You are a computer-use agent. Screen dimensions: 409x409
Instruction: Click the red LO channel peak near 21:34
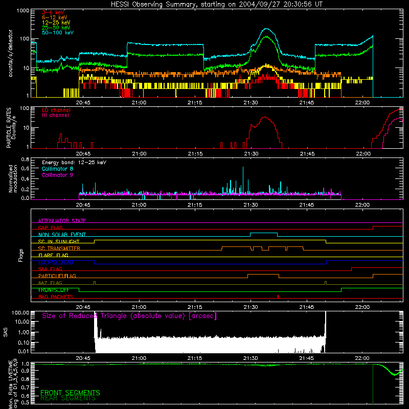(265, 118)
